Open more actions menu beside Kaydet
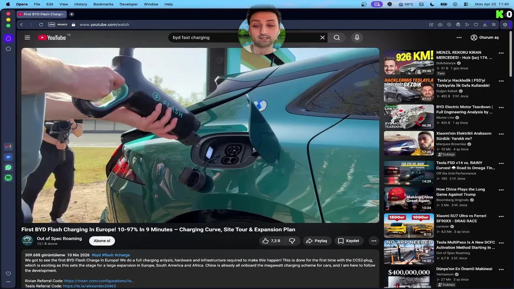514x289 pixels. pos(374,241)
